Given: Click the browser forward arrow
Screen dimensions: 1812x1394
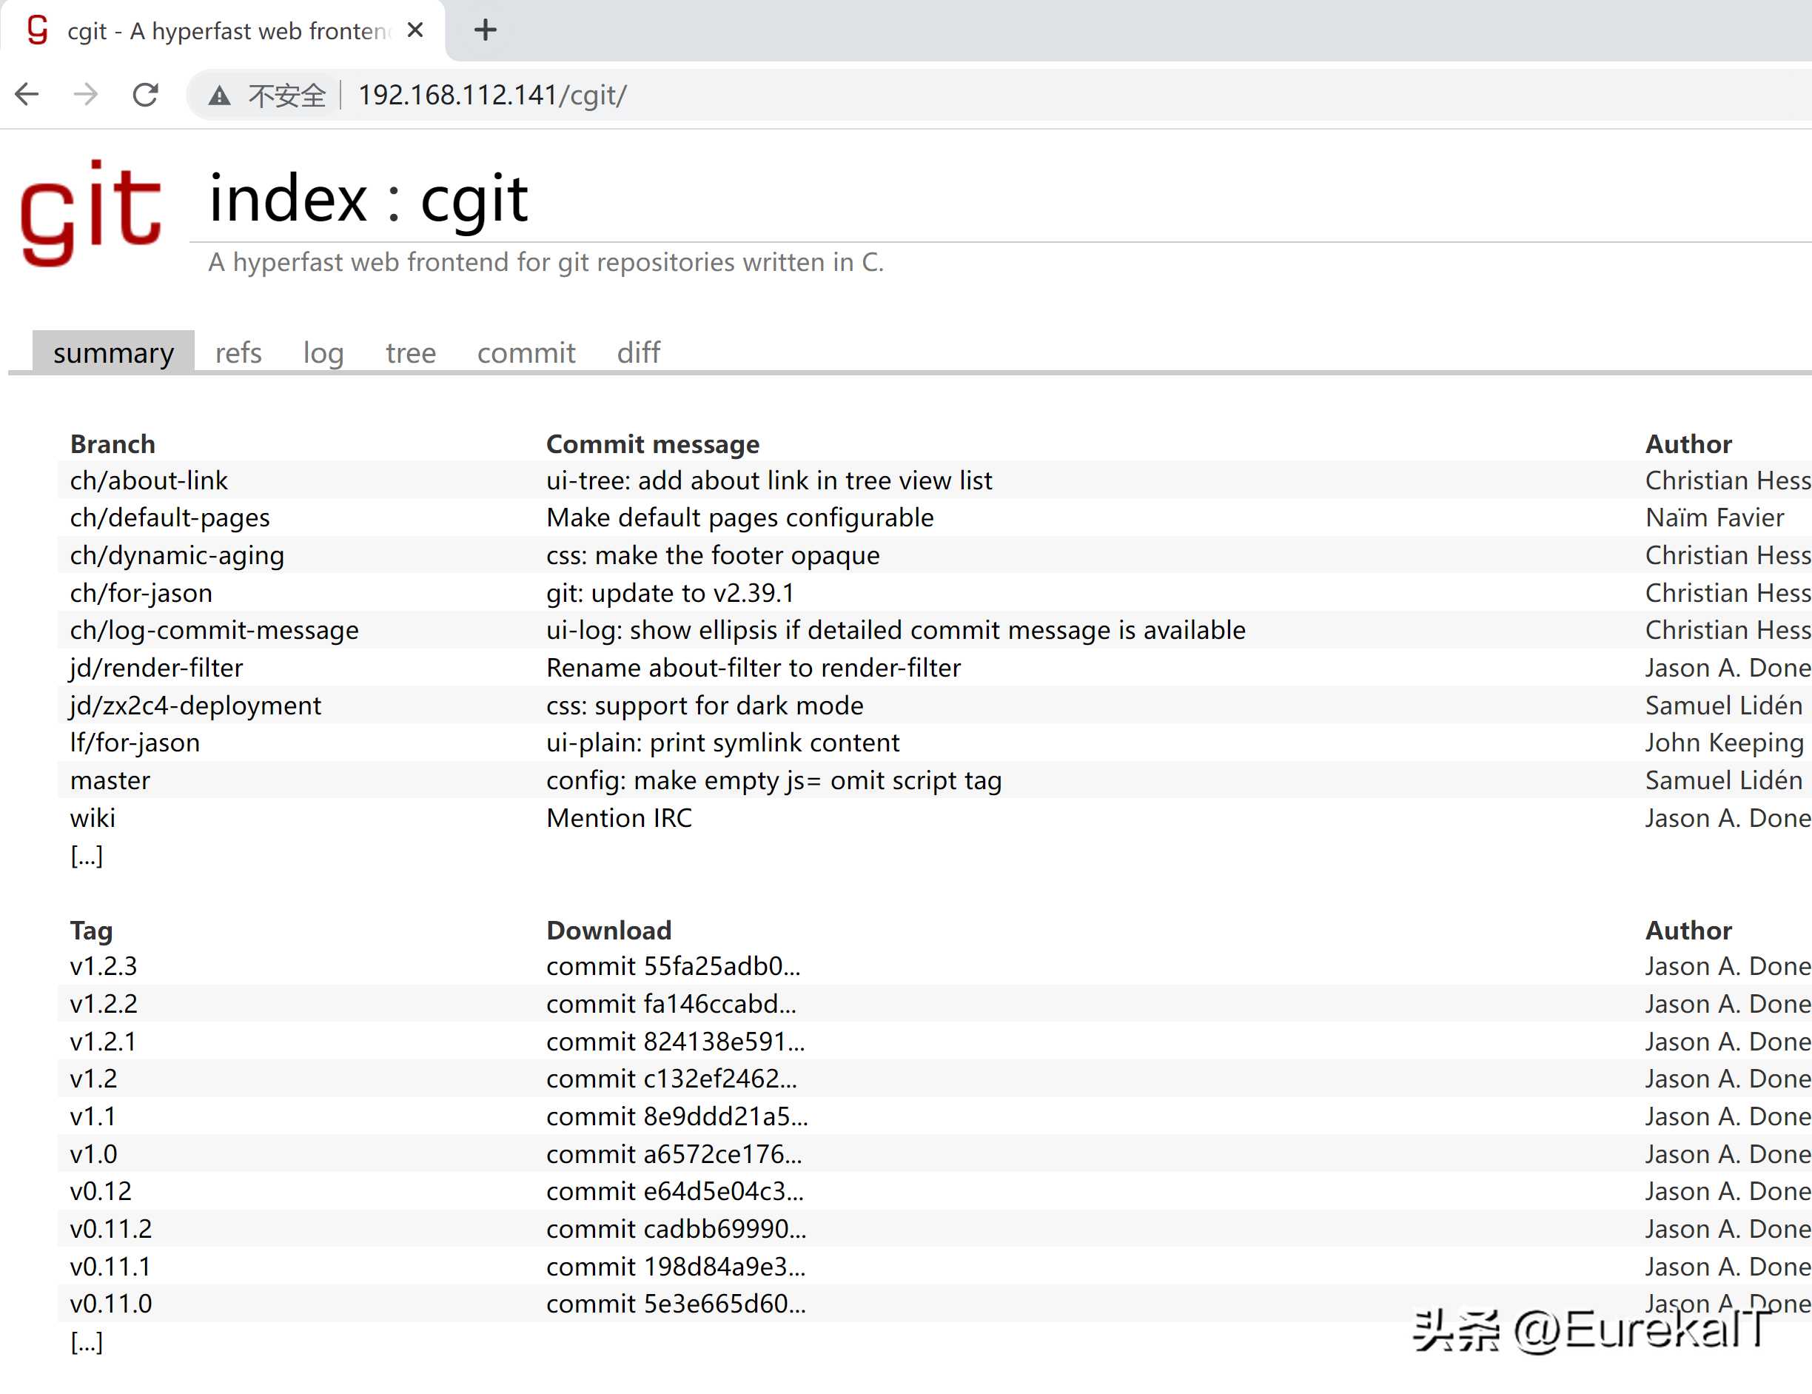Looking at the screenshot, I should tap(85, 95).
